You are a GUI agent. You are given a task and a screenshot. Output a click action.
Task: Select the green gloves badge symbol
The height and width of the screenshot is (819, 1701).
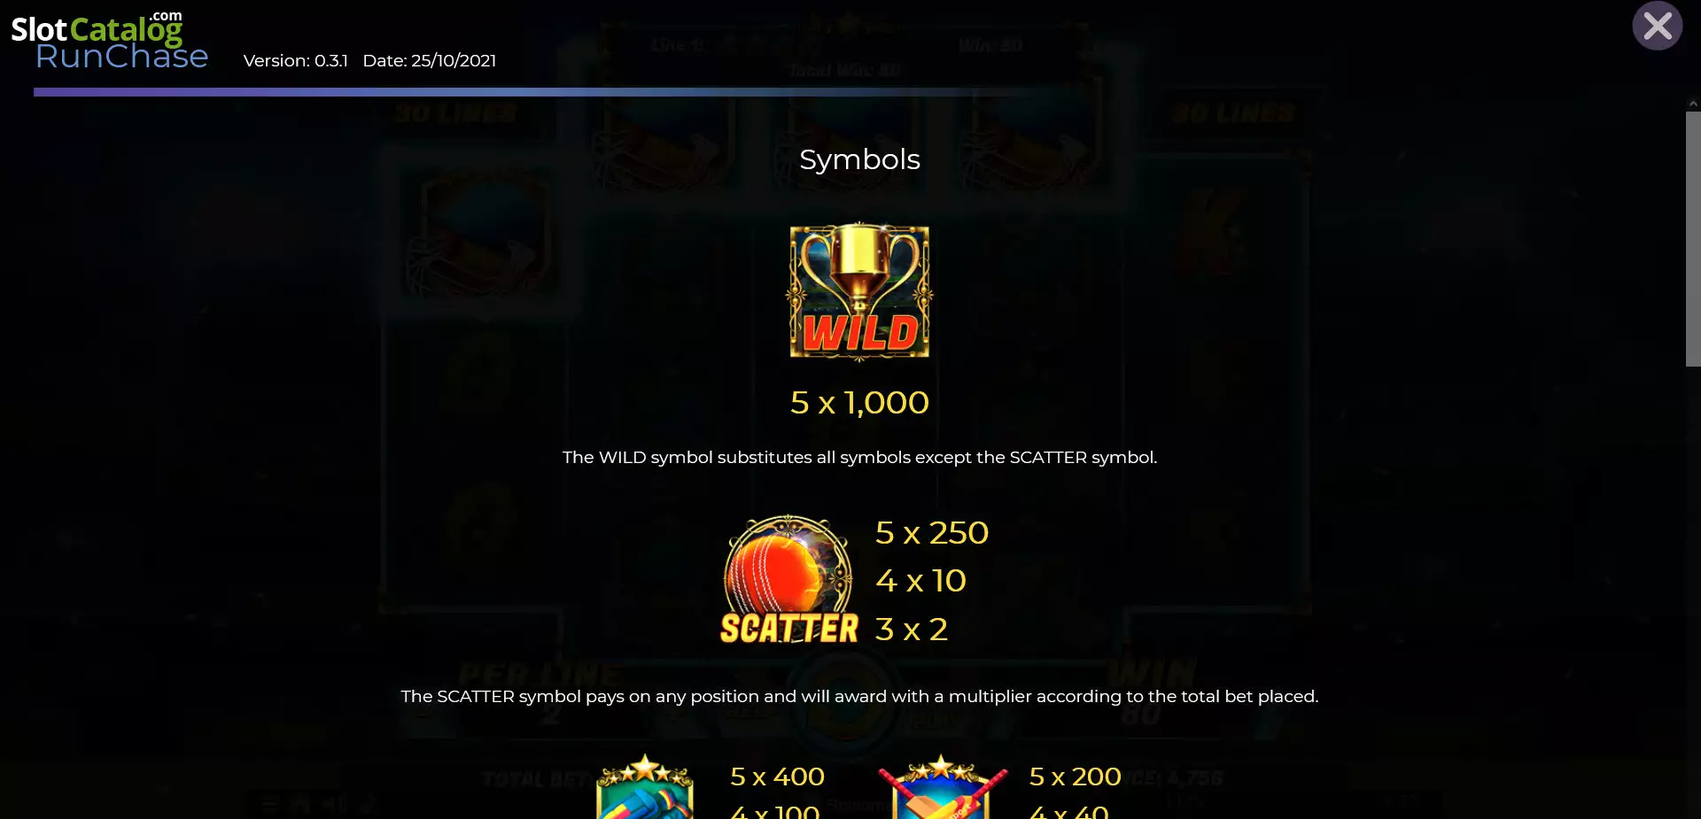tap(645, 786)
